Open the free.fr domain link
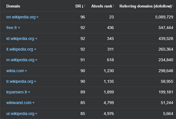The width and height of the screenshot is (176, 119). point(12,28)
